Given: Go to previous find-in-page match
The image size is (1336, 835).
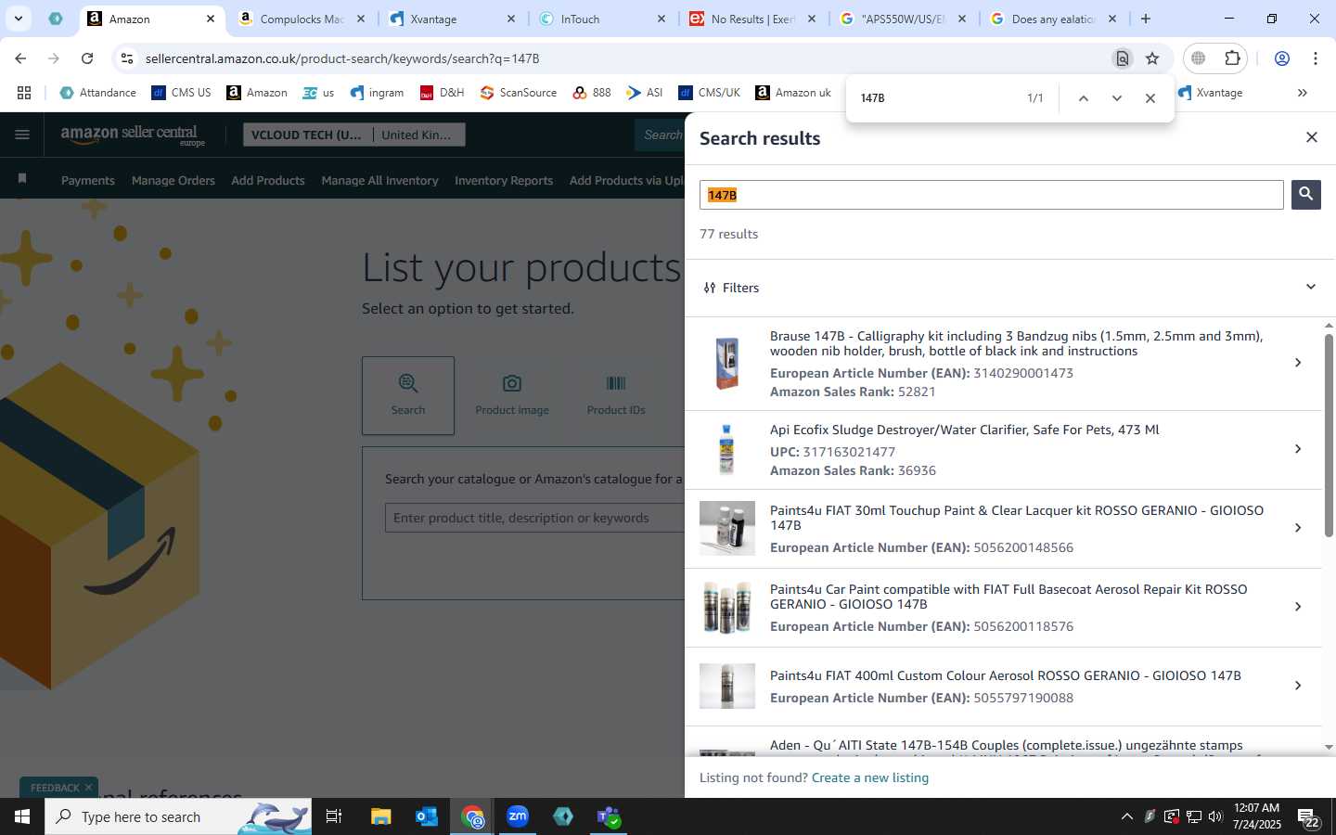Looking at the screenshot, I should pyautogui.click(x=1083, y=98).
